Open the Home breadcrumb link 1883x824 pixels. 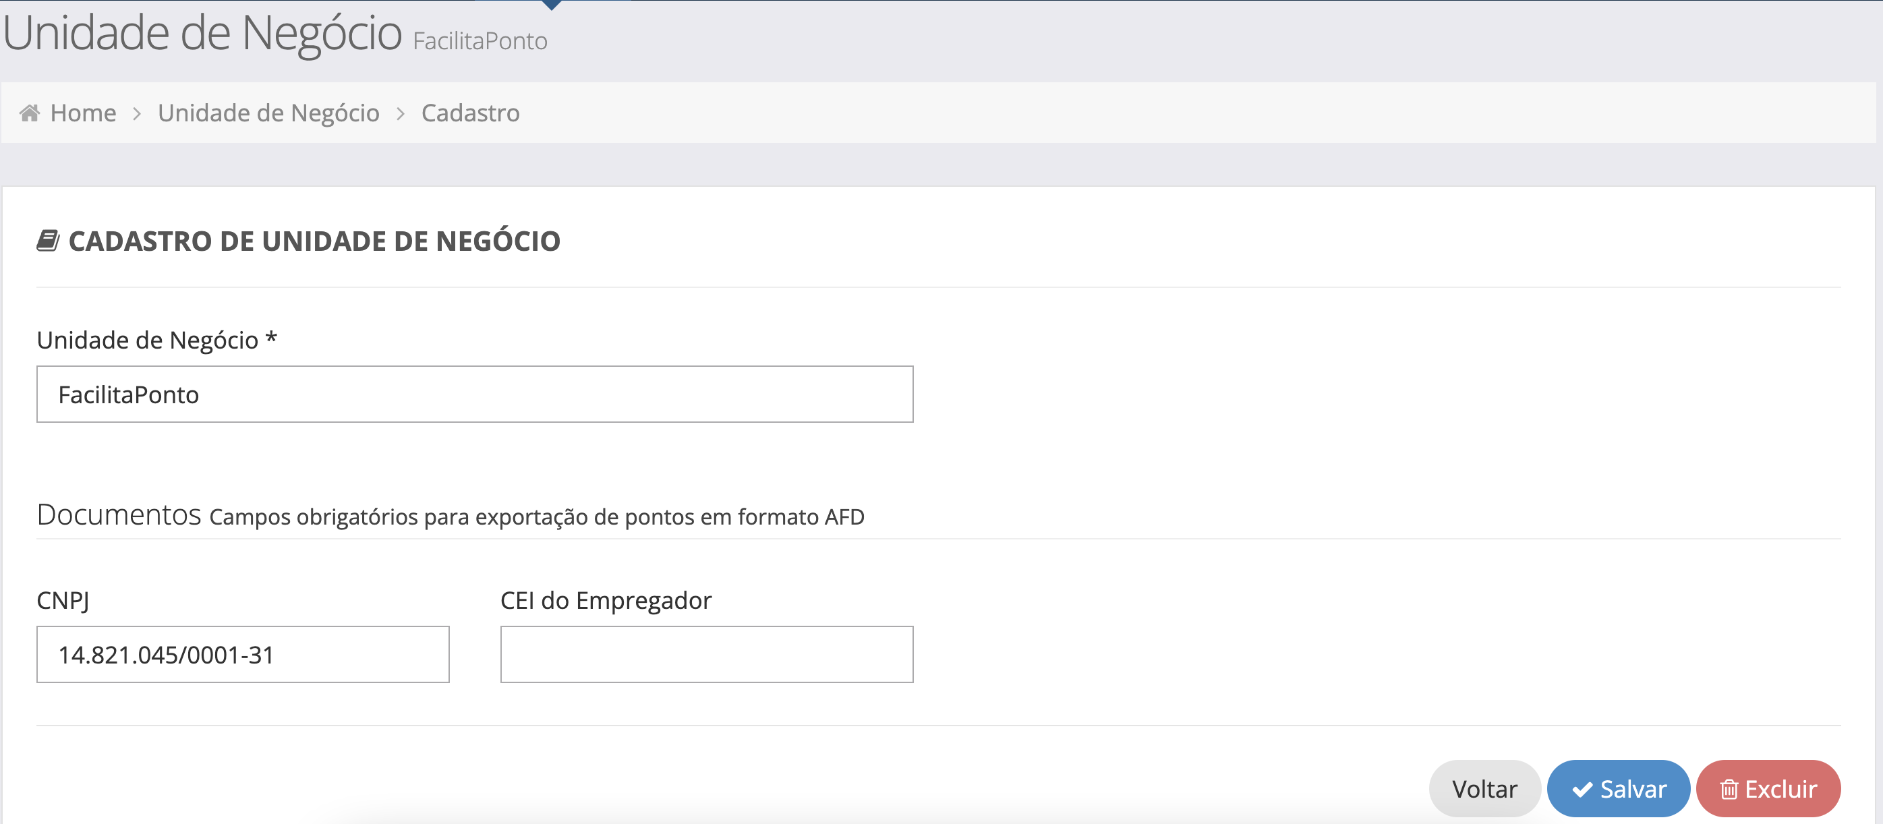point(82,113)
